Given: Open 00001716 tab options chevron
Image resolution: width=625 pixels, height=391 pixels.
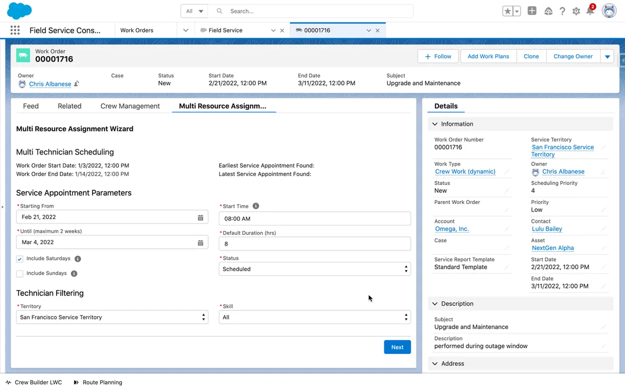Looking at the screenshot, I should [369, 31].
